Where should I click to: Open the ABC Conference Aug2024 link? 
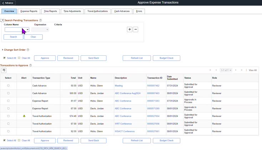click(x=127, y=93)
